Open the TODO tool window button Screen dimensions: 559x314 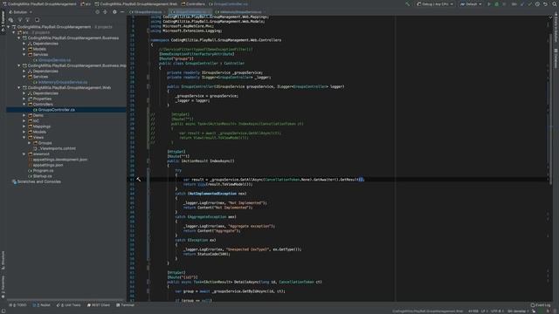(x=17, y=305)
